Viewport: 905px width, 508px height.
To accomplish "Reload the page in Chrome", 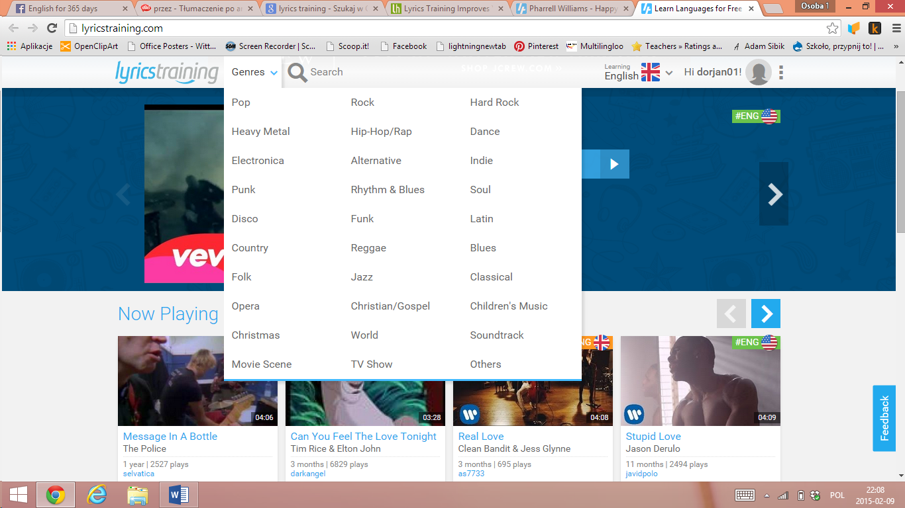I will coord(52,28).
